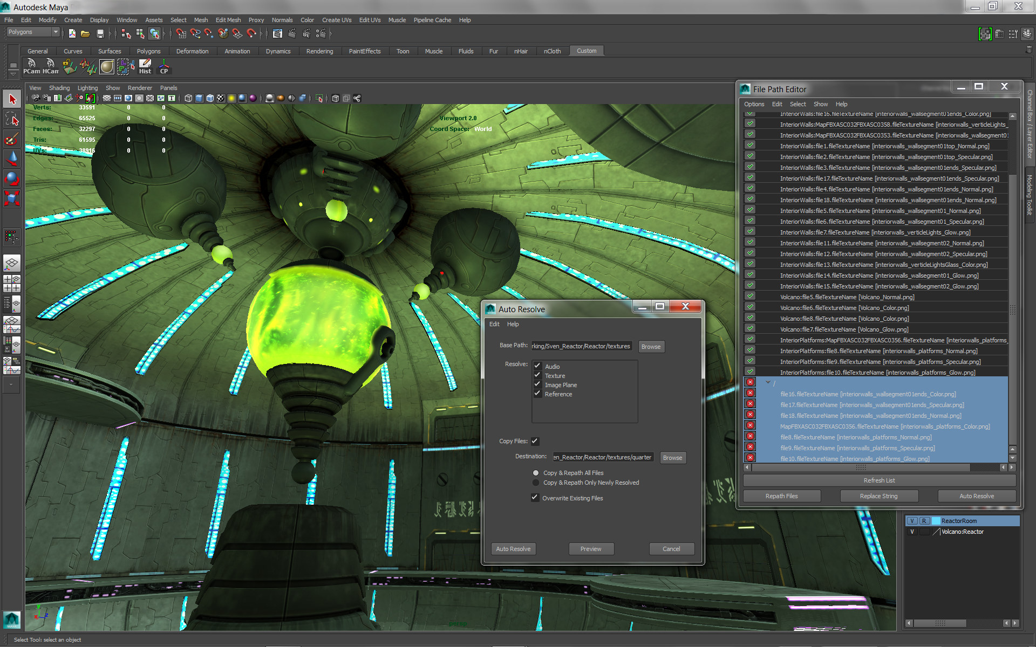Select Copy & Repath All Files radio button
This screenshot has height=647, width=1036.
click(536, 472)
